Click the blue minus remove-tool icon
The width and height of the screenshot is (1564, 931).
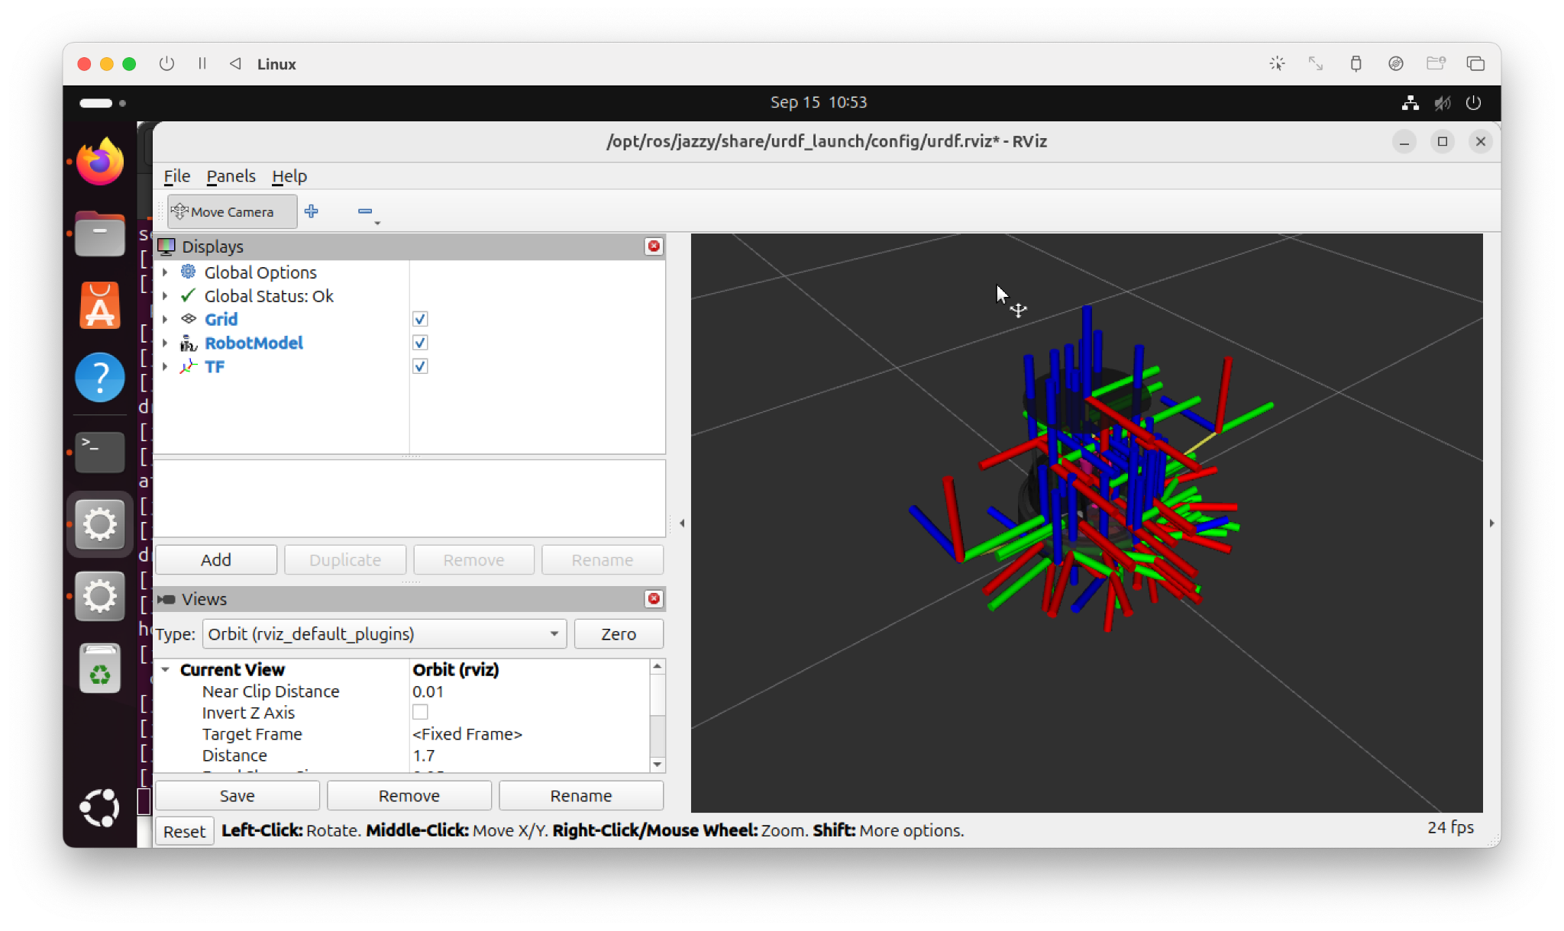(365, 211)
